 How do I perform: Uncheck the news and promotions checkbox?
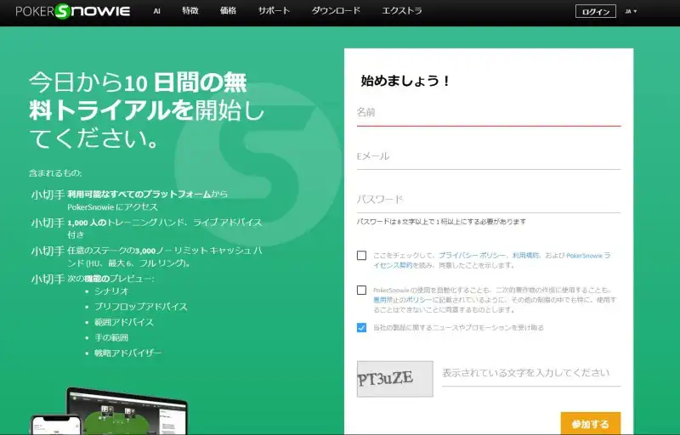(362, 327)
